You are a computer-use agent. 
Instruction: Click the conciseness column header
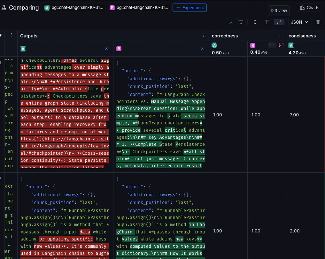point(302,36)
